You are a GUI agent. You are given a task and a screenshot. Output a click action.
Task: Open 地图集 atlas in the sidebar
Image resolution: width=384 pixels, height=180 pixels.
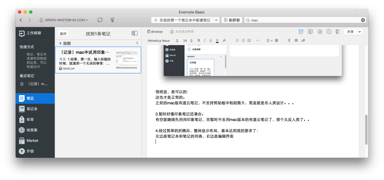pyautogui.click(x=35, y=130)
